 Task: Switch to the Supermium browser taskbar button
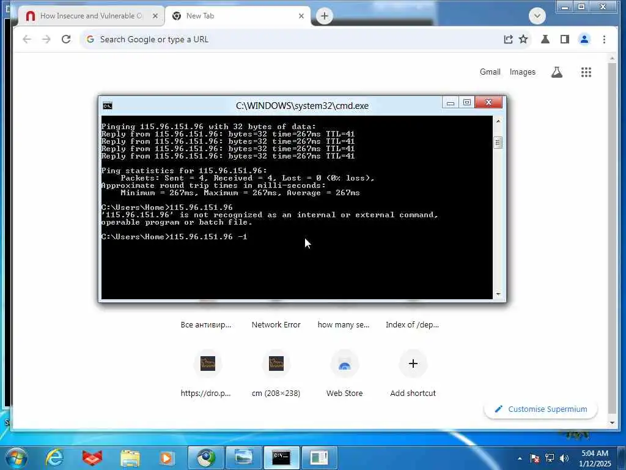tap(206, 458)
